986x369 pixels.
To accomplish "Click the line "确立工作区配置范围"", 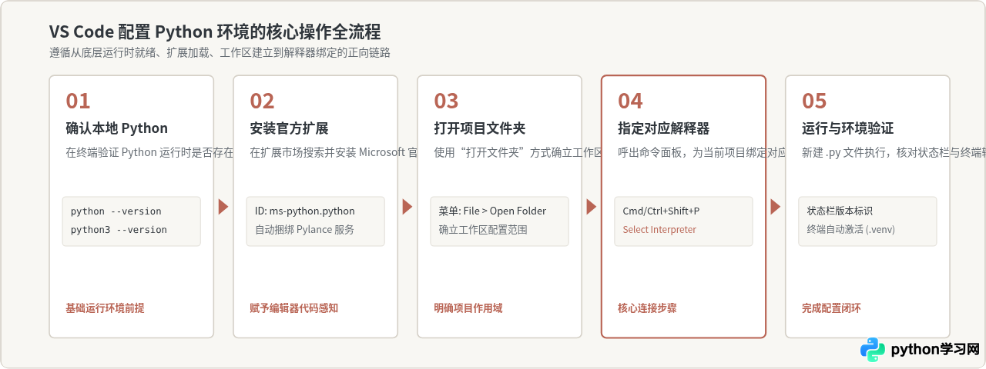I will (x=484, y=230).
